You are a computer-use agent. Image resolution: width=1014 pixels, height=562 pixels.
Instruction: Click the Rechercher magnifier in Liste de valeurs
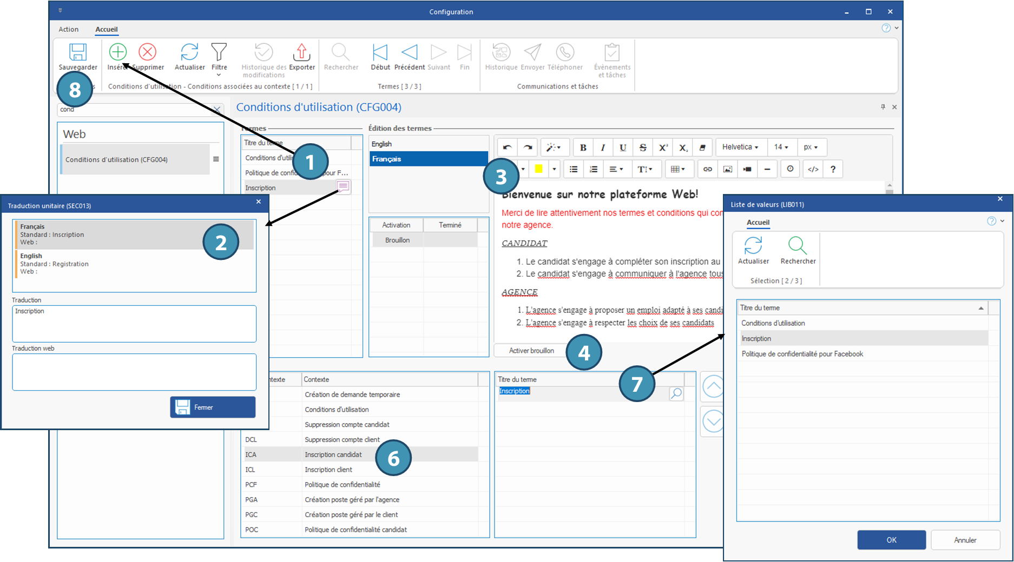click(x=798, y=246)
